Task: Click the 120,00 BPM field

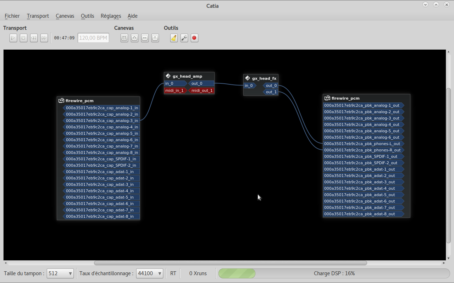Action: [x=93, y=38]
